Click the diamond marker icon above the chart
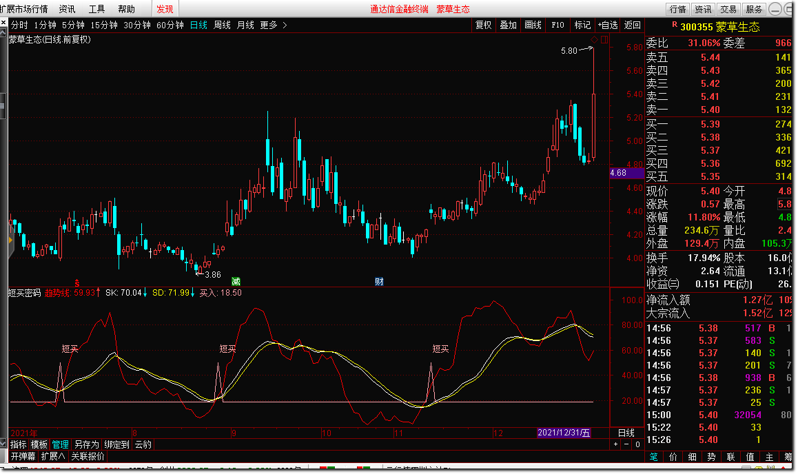 click(595, 40)
